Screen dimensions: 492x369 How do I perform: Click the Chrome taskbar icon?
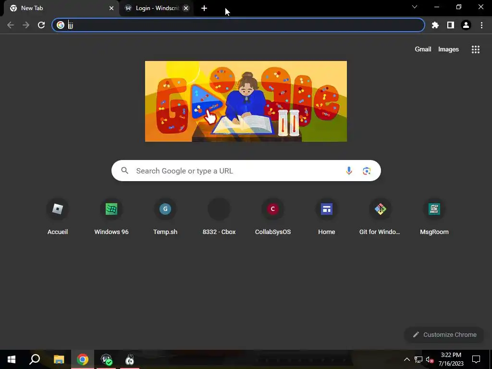click(83, 359)
